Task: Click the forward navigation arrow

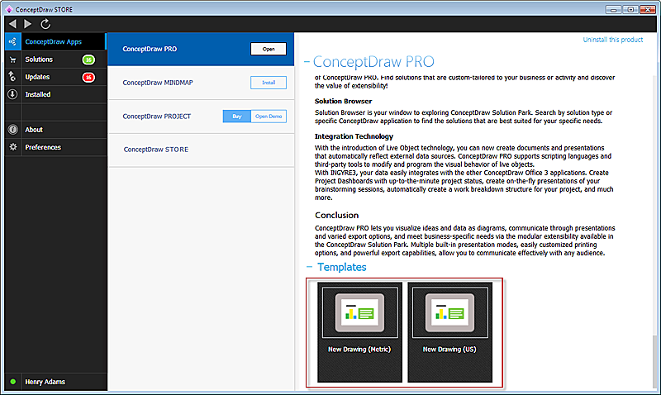Action: click(28, 24)
